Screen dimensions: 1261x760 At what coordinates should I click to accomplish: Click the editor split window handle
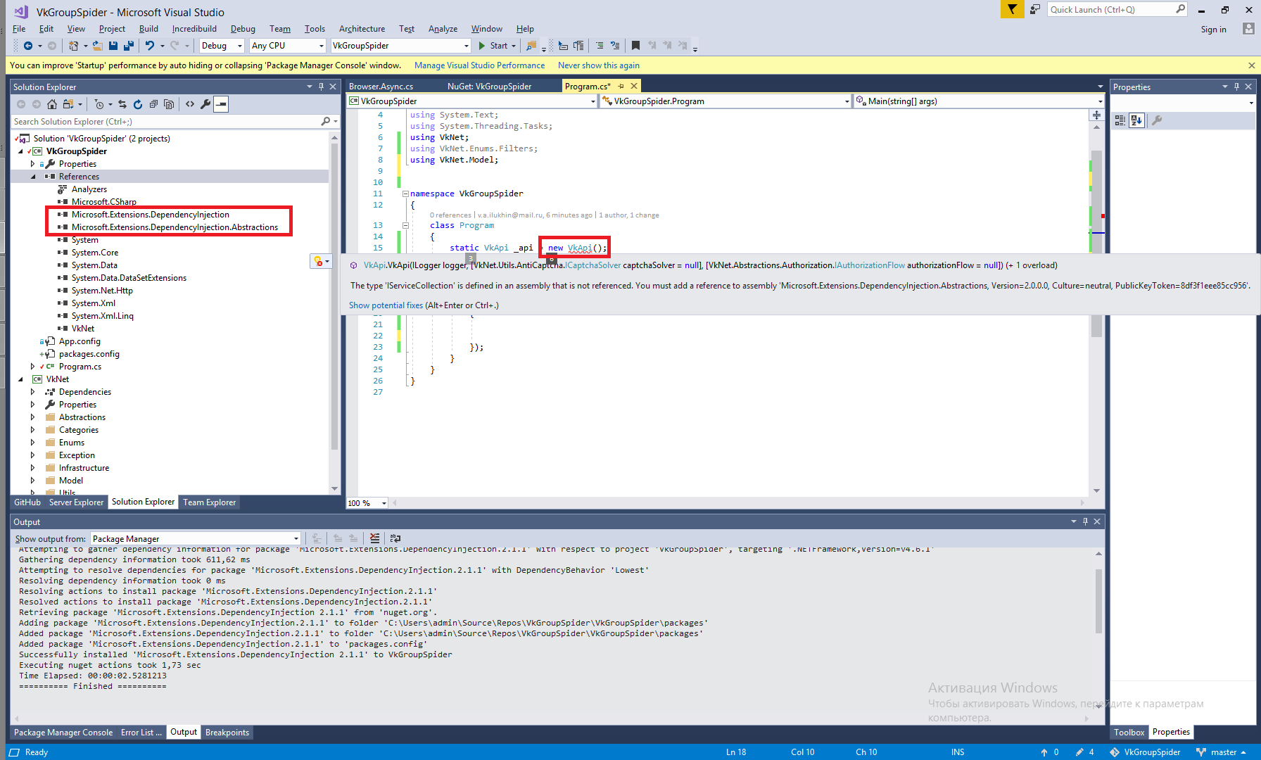pos(1096,115)
